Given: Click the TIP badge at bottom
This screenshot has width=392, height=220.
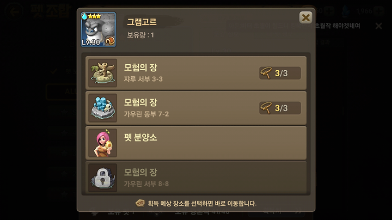Looking at the screenshot, I should pos(140,203).
